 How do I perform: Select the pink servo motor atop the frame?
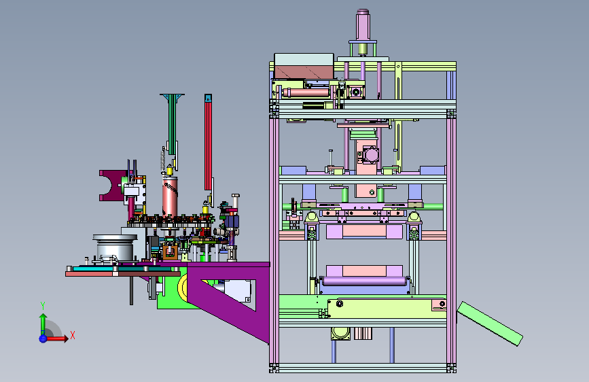(x=363, y=24)
